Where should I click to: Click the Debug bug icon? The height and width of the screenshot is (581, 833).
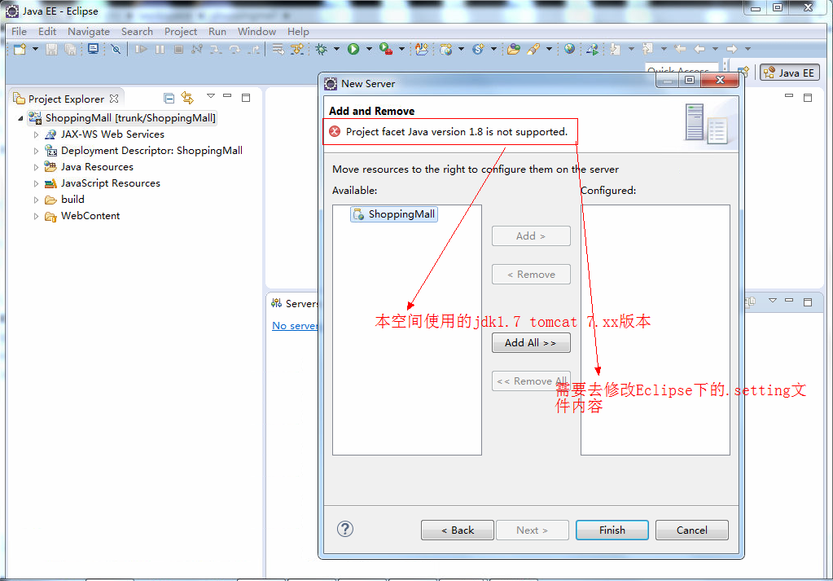(x=322, y=50)
